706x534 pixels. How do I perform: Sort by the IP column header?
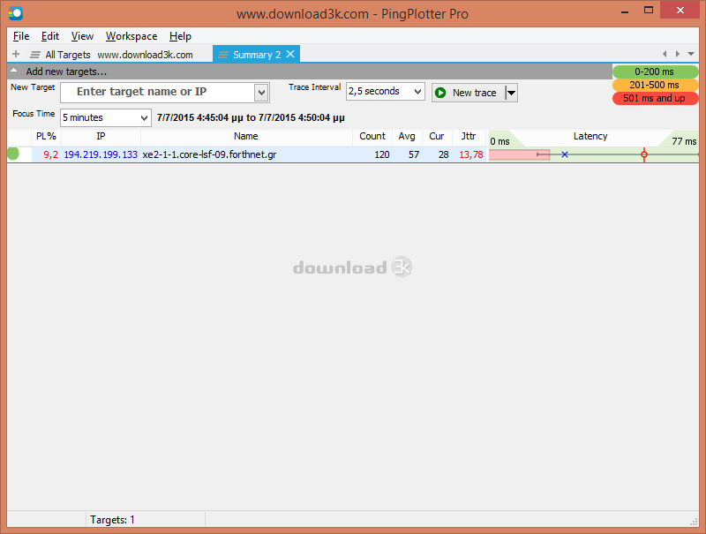coord(101,137)
